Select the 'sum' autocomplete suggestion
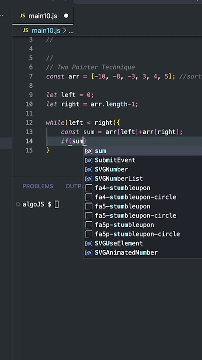 pos(143,151)
